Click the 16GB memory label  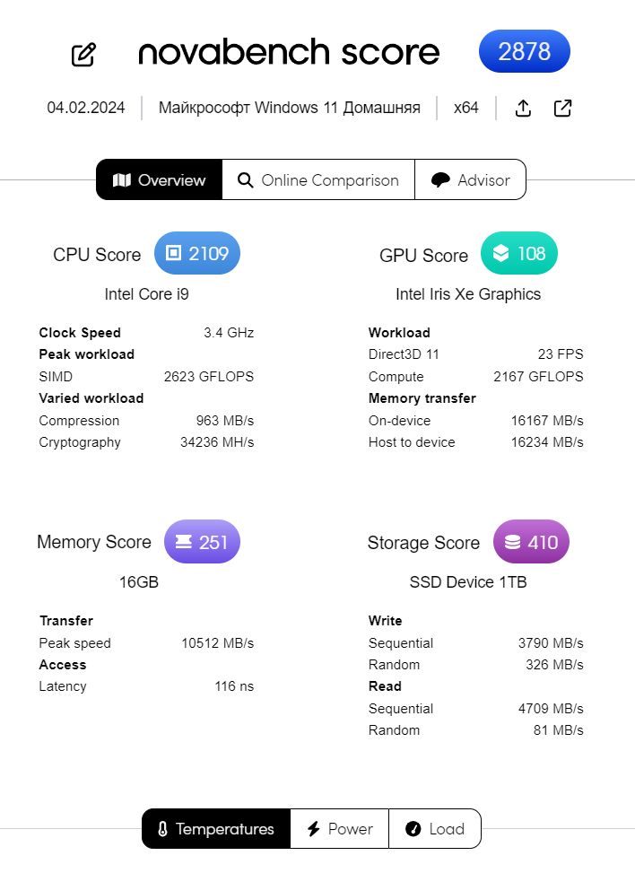[139, 581]
